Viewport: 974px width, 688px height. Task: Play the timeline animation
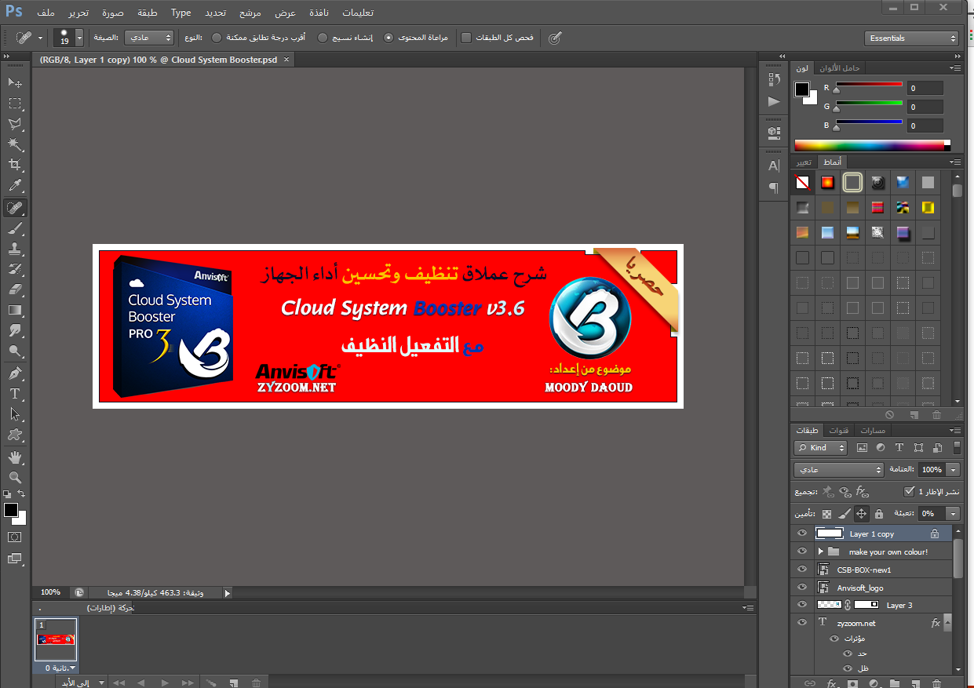(165, 683)
